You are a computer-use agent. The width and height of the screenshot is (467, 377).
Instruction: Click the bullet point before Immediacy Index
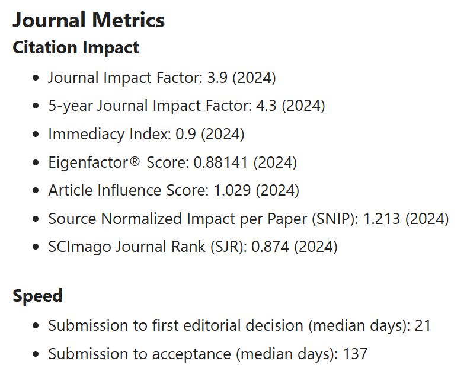point(37,135)
